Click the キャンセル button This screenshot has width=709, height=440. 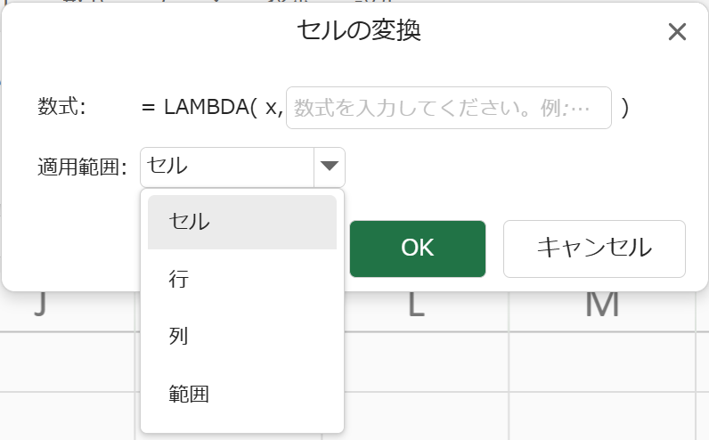[594, 249]
